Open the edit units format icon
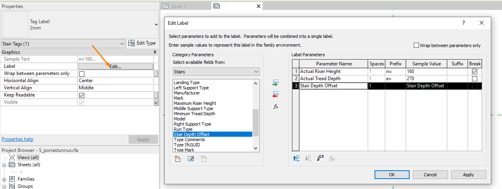 click(320, 158)
